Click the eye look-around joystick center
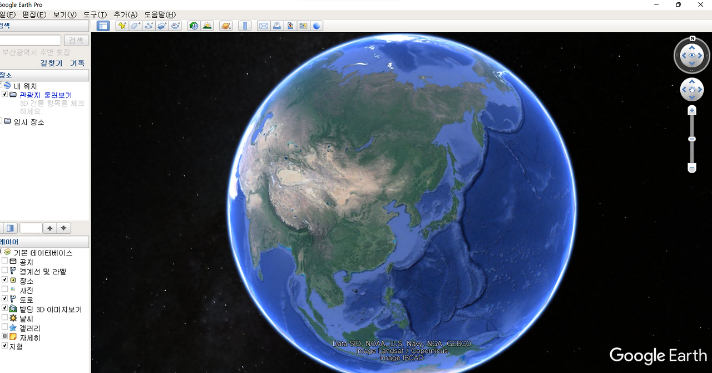The height and width of the screenshot is (373, 712). pos(692,55)
